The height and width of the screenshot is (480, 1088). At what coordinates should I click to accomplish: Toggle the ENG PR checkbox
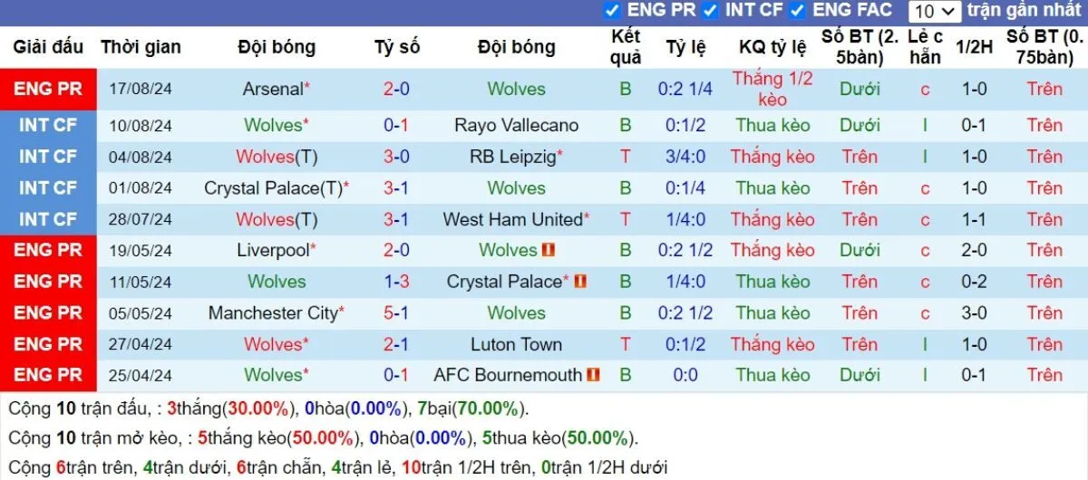tap(612, 11)
